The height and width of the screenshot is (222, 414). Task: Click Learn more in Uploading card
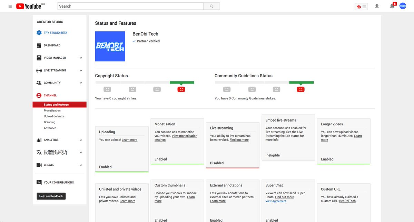[x=129, y=140]
